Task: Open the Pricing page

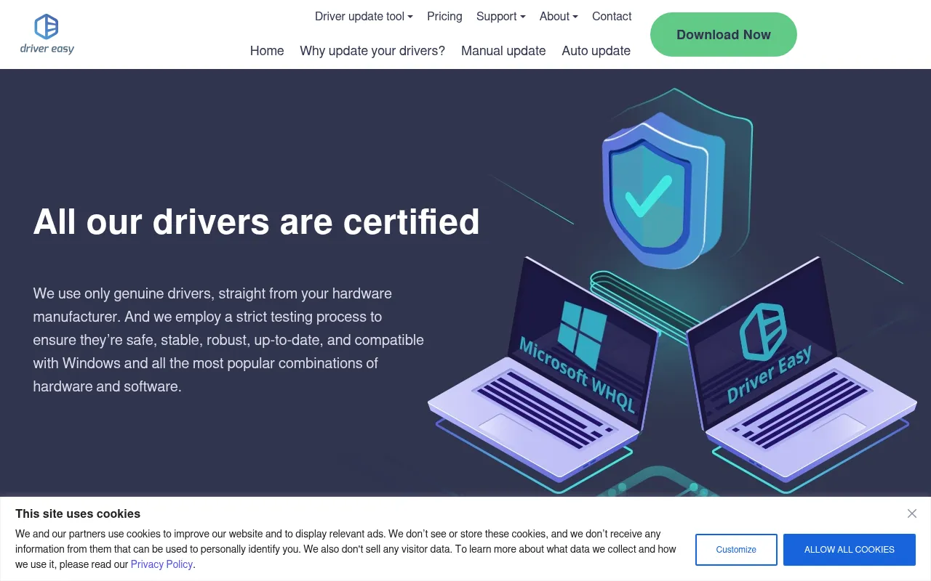Action: (444, 16)
